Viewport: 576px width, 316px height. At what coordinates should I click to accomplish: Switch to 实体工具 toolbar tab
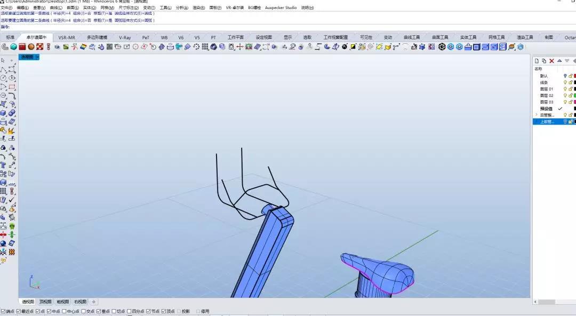[x=468, y=37]
